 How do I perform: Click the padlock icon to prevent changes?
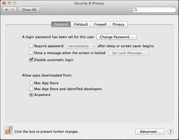[9, 130]
